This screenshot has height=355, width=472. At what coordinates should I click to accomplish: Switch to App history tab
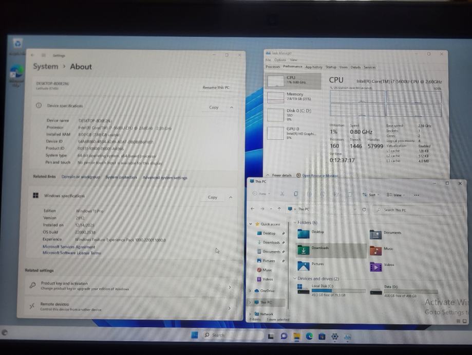click(x=314, y=67)
